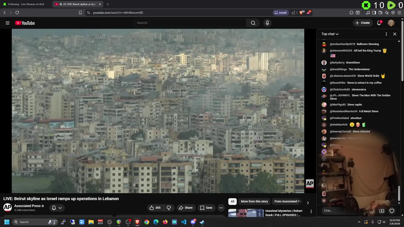Open the browser main menu
This screenshot has height=227, width=404.
[399, 13]
